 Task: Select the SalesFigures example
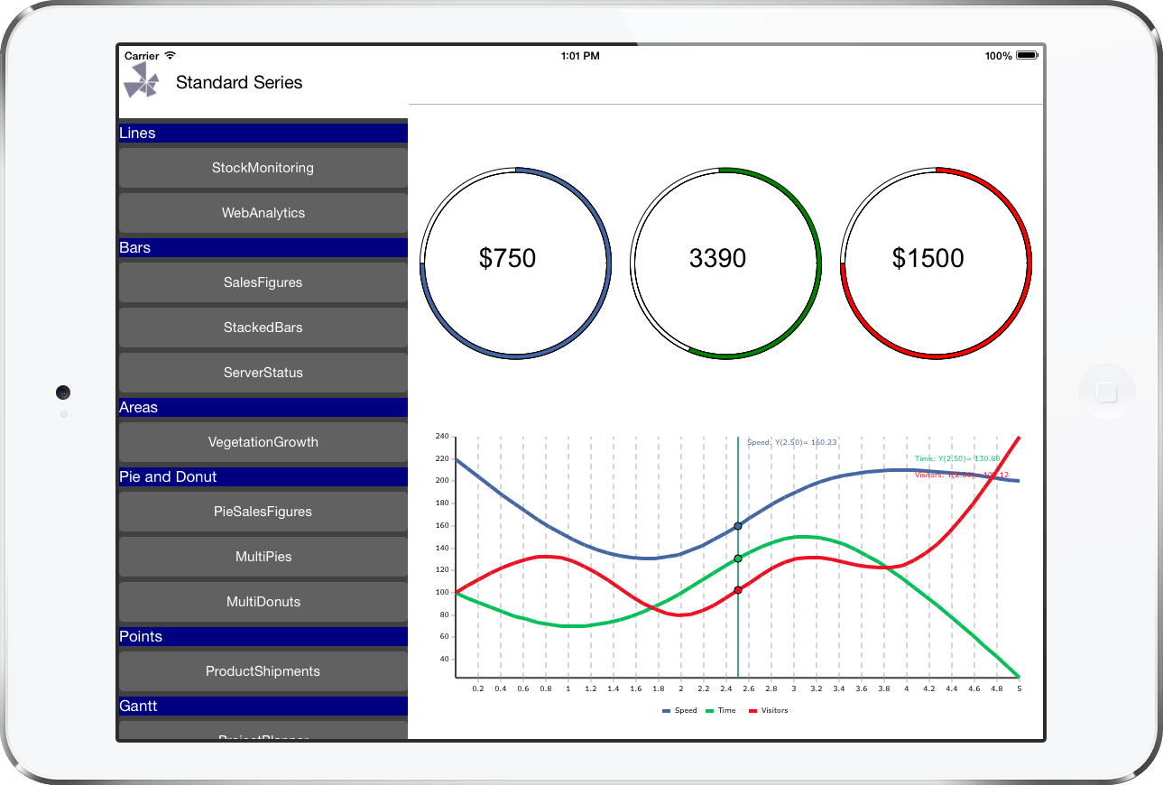point(263,282)
